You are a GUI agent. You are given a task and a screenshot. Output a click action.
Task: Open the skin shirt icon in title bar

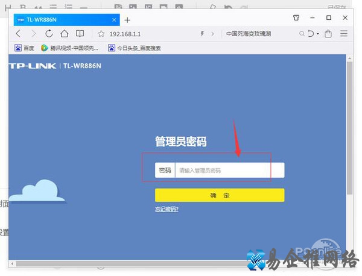coord(296,17)
